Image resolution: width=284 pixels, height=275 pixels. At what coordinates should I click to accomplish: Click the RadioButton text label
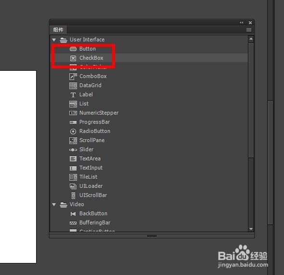point(95,131)
